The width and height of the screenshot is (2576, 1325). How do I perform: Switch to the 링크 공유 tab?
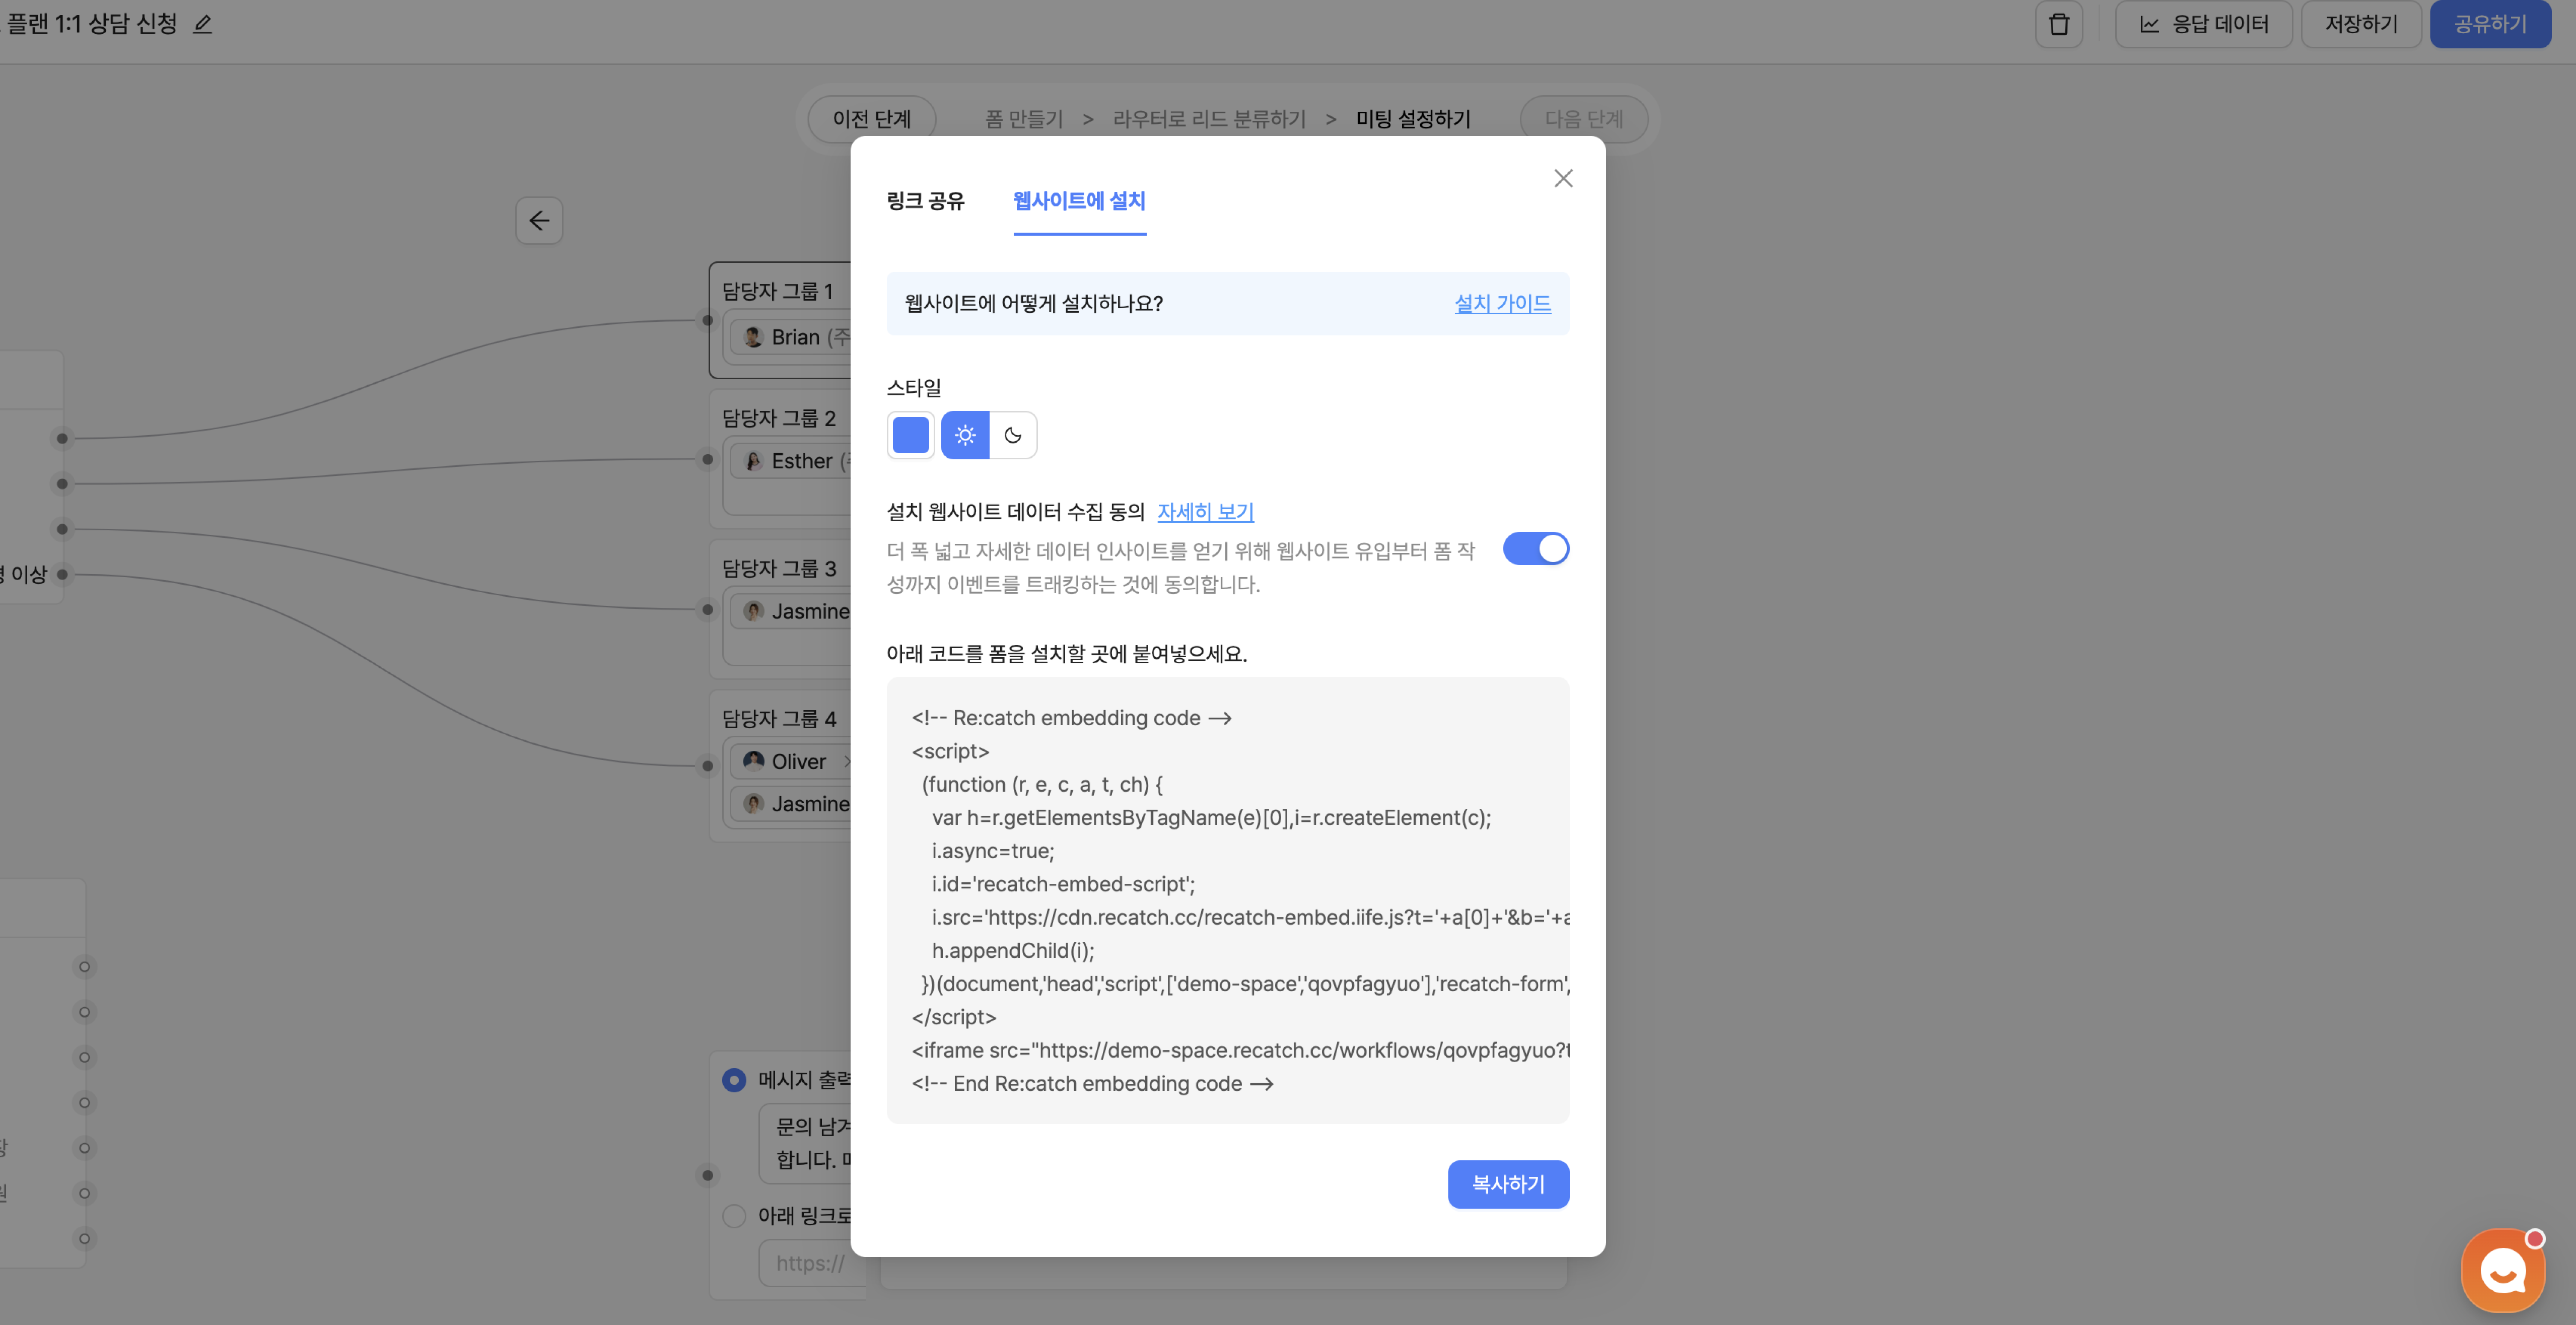tap(925, 201)
